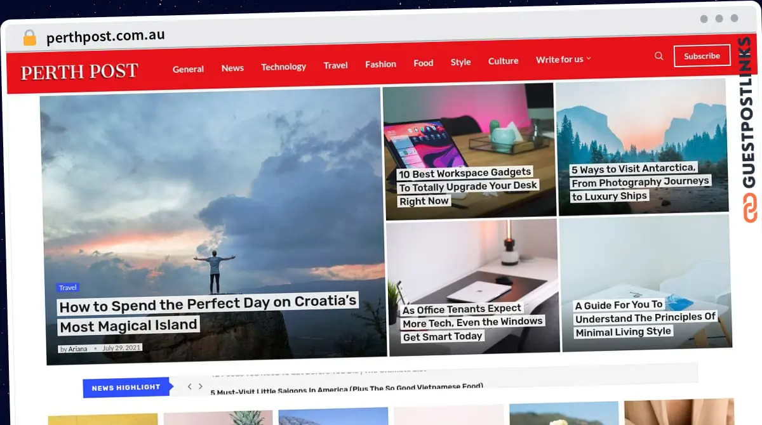
Task: Click the Travel category tag badge
Action: click(x=67, y=287)
